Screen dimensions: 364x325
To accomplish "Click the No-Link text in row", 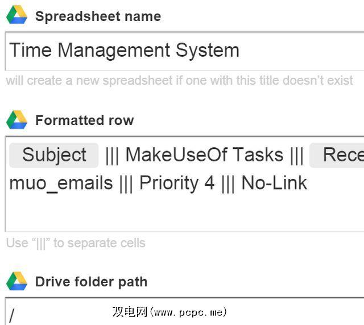I will point(274,183).
